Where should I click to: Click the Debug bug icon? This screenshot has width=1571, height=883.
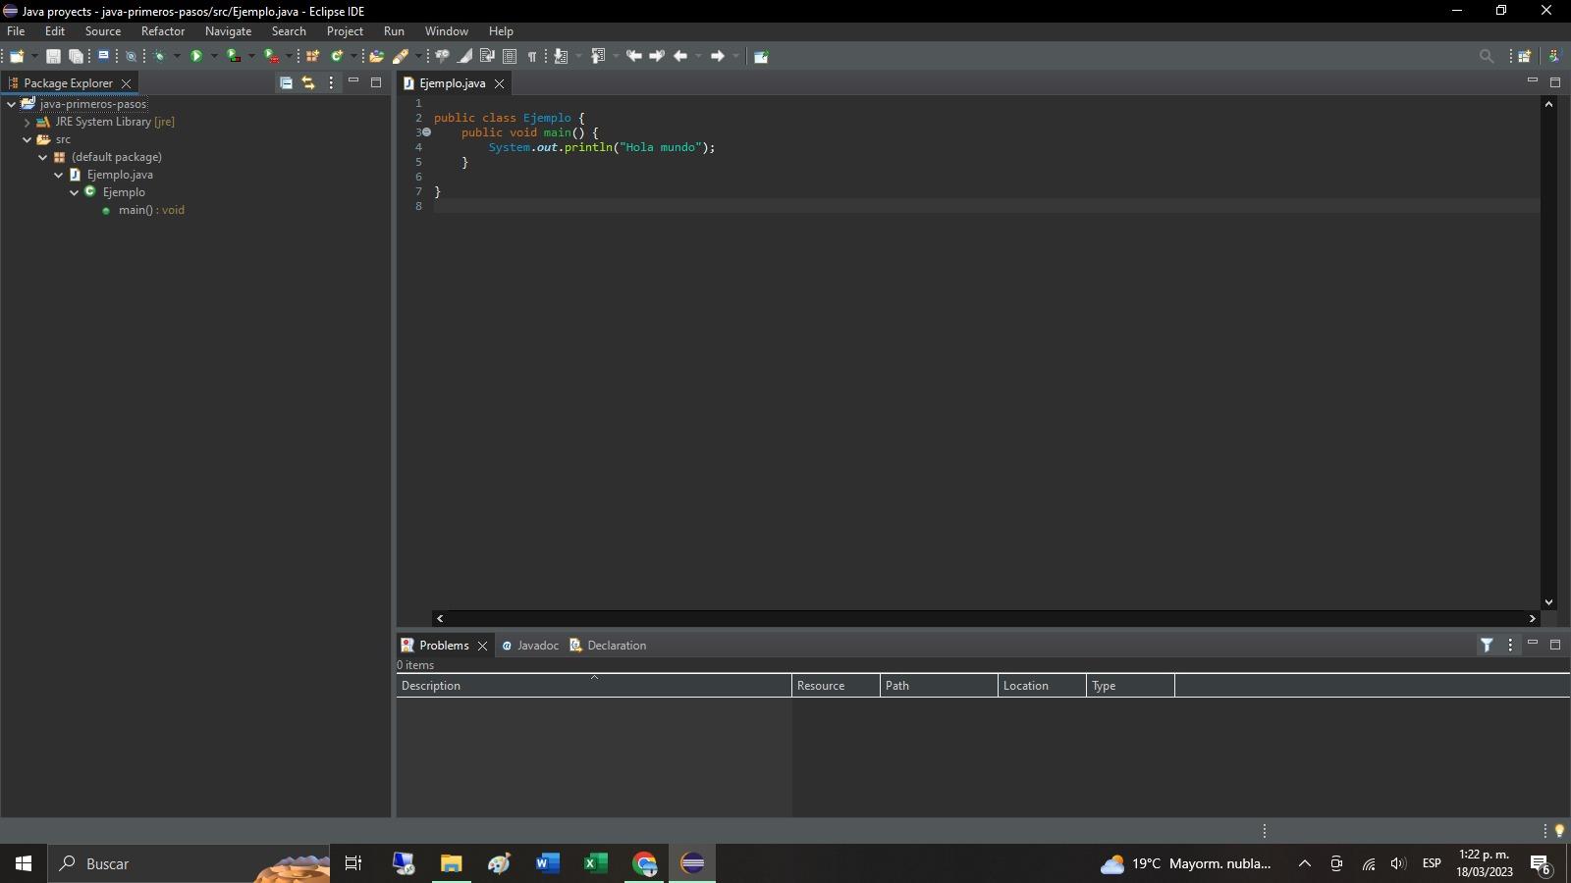(159, 56)
